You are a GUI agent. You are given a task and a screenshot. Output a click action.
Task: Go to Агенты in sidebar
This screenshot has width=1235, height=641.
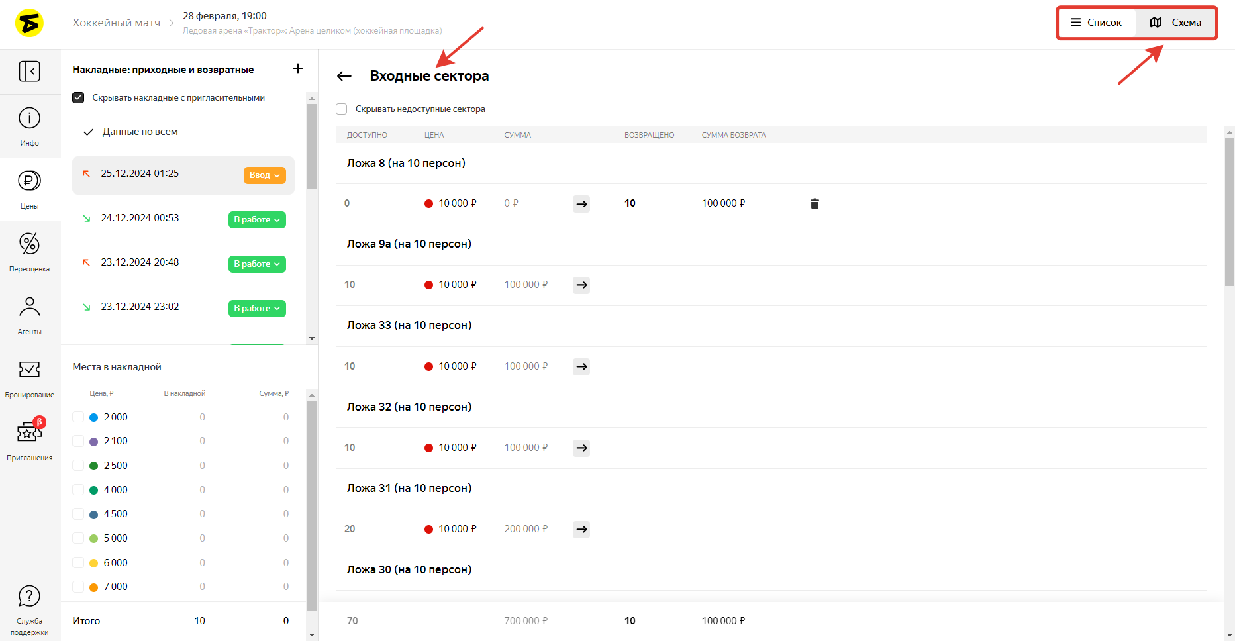[29, 314]
